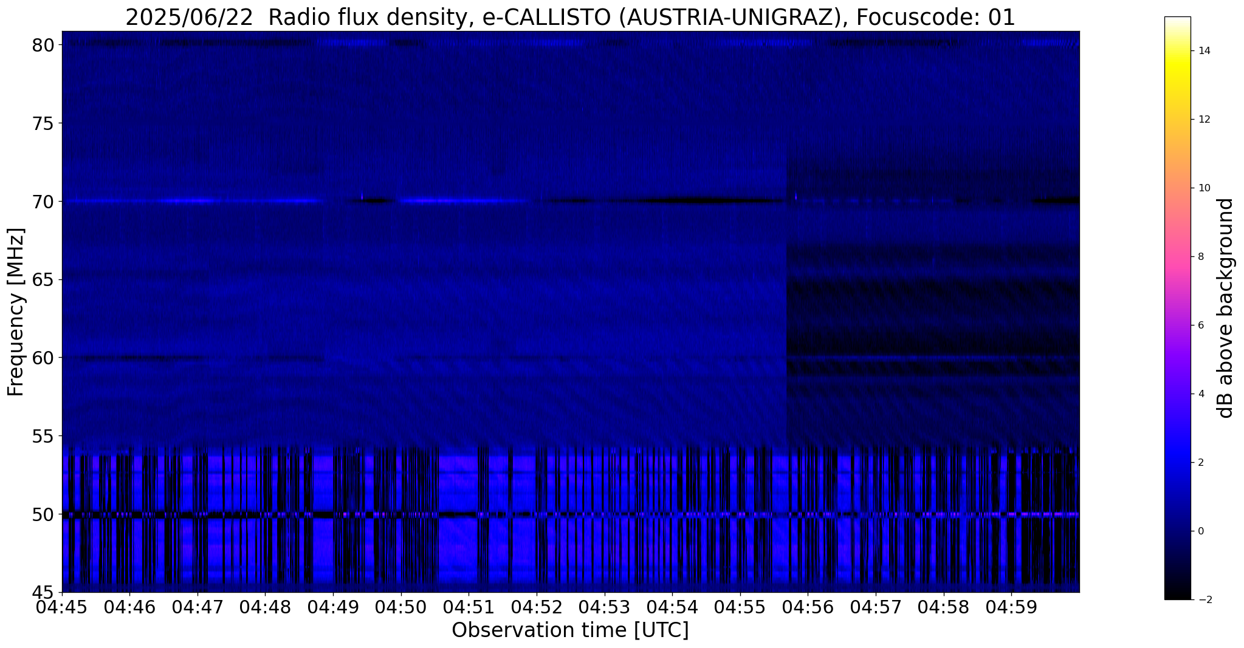Click the colorbar tick value 14
Viewport: 1244px width, 648px height.
pyautogui.click(x=1203, y=51)
